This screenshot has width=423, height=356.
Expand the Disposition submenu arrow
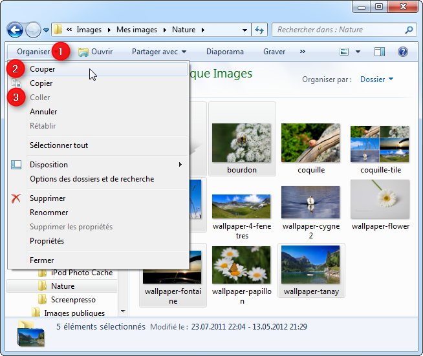(180, 165)
